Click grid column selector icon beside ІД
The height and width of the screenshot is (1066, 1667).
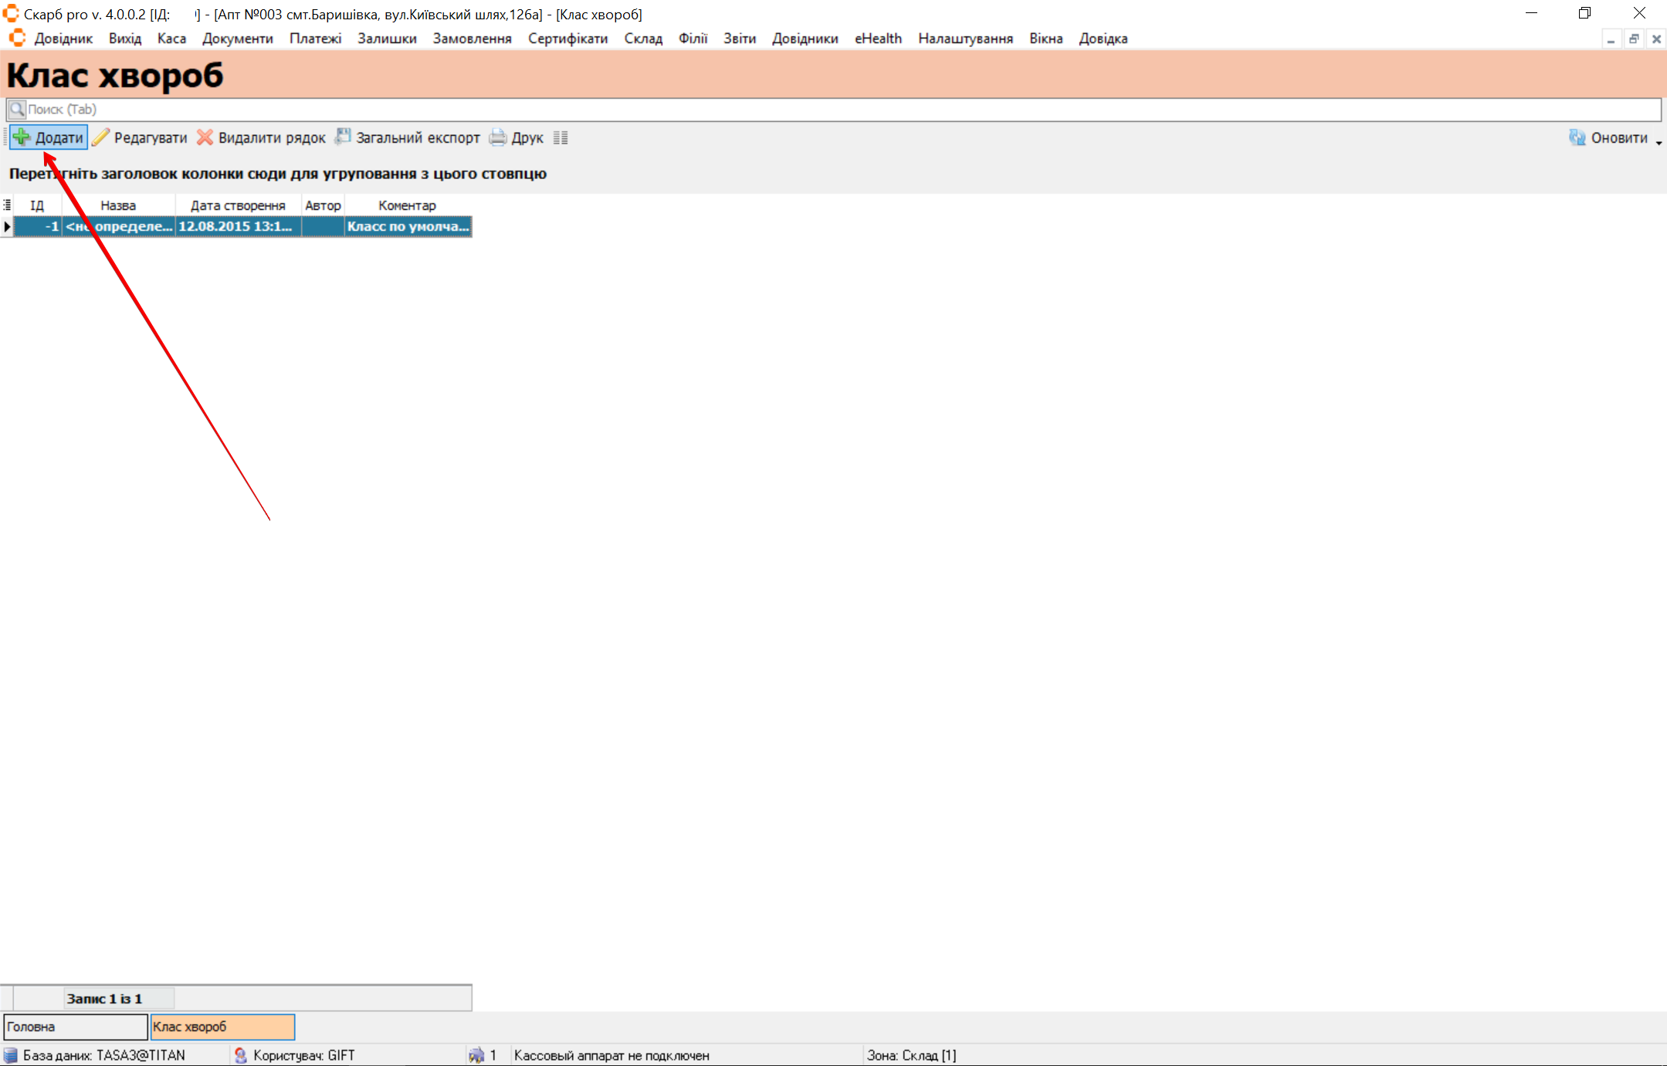[7, 205]
